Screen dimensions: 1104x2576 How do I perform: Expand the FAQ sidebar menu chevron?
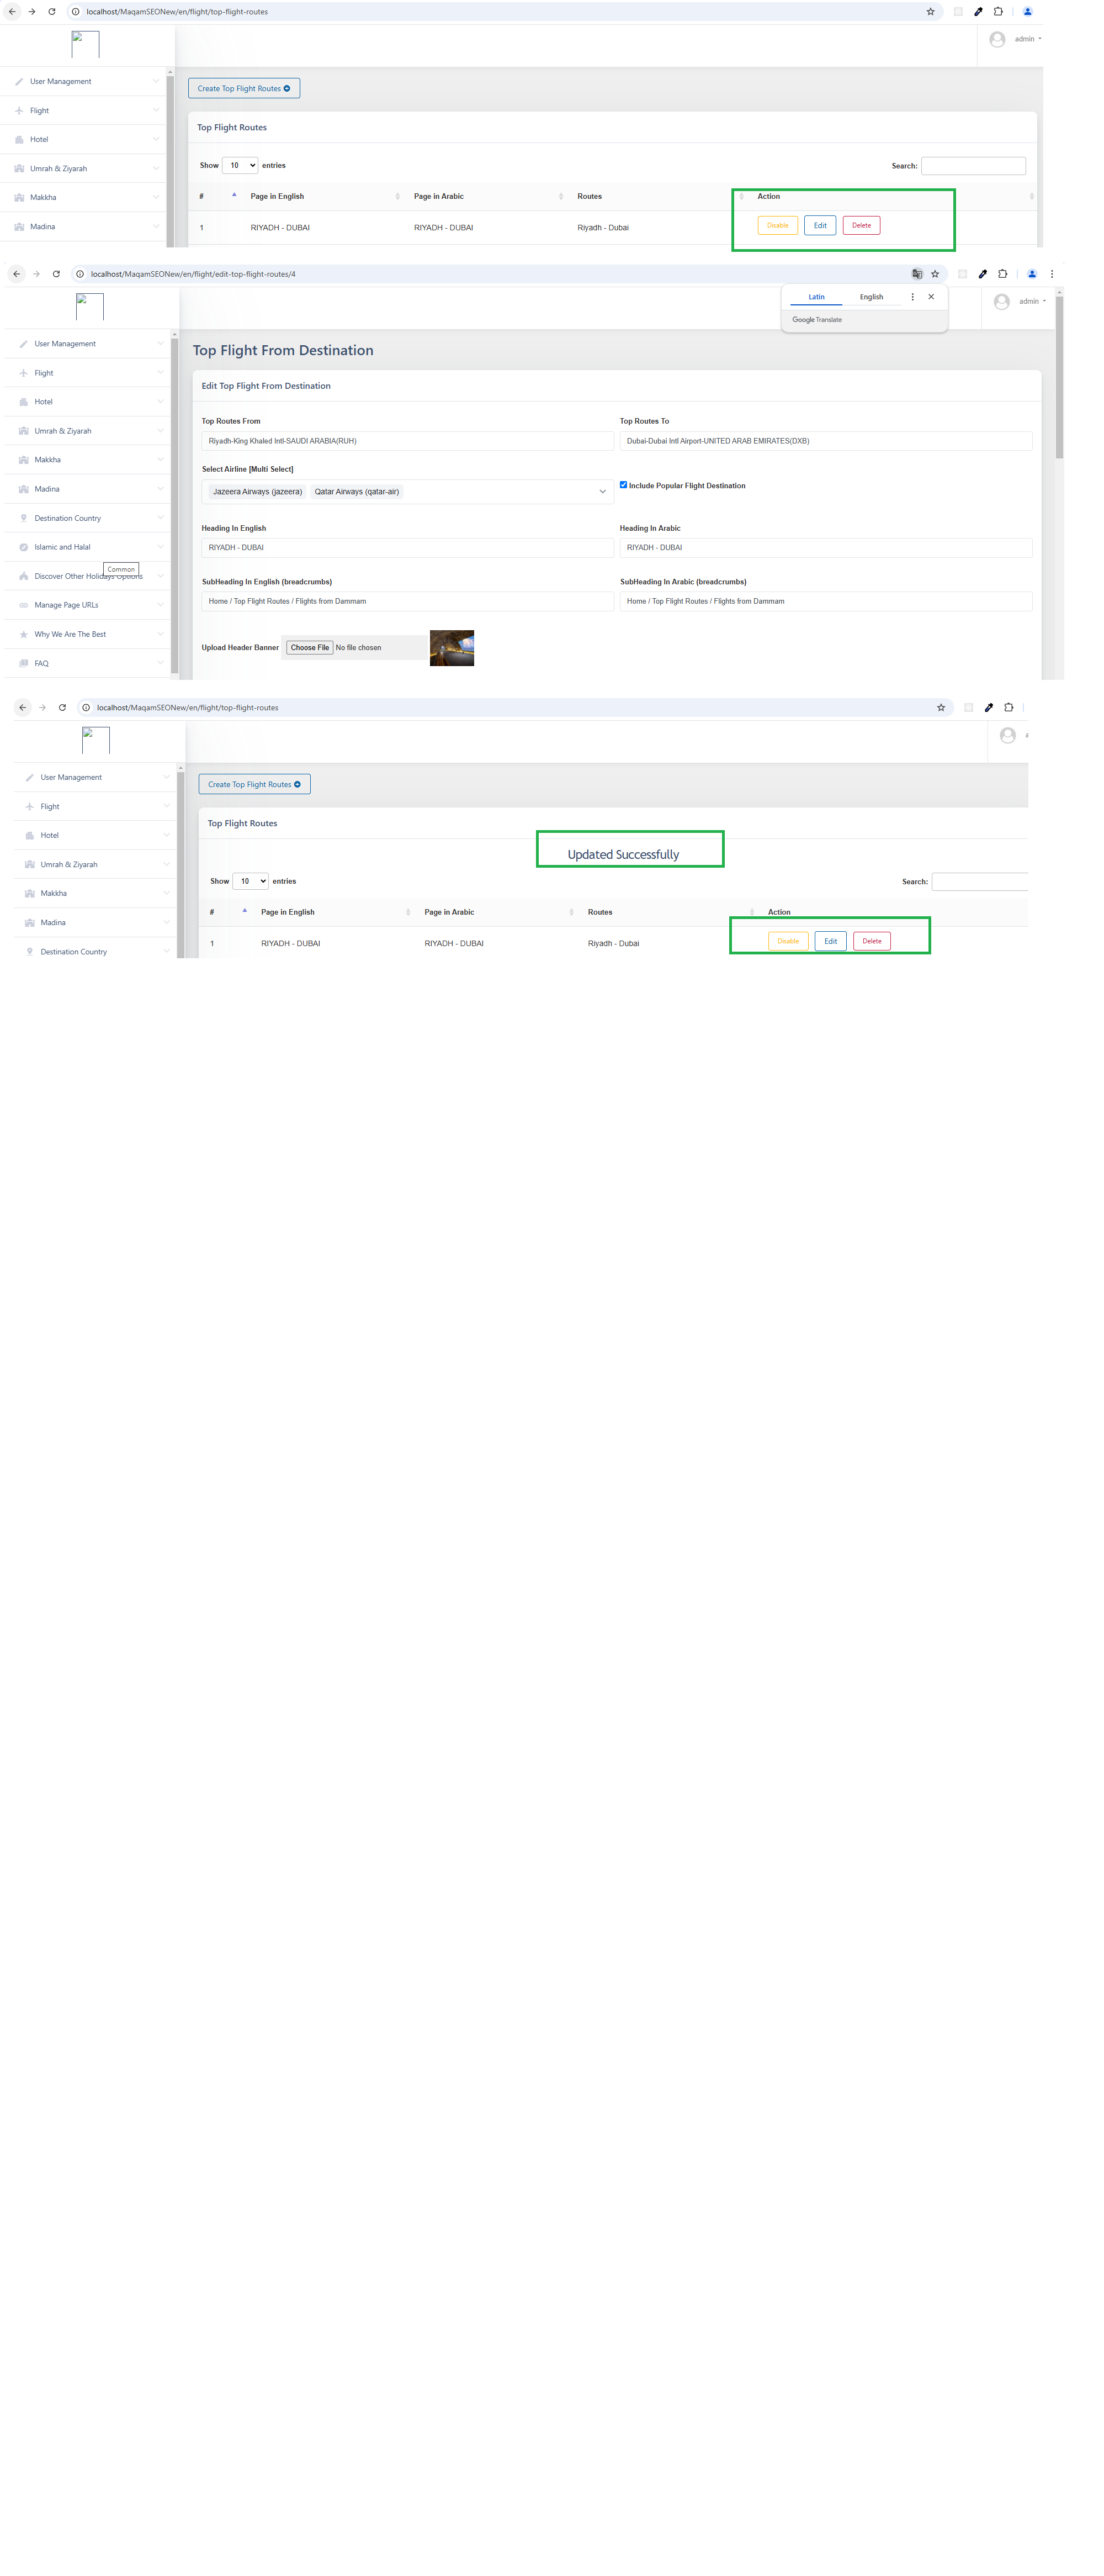point(160,663)
